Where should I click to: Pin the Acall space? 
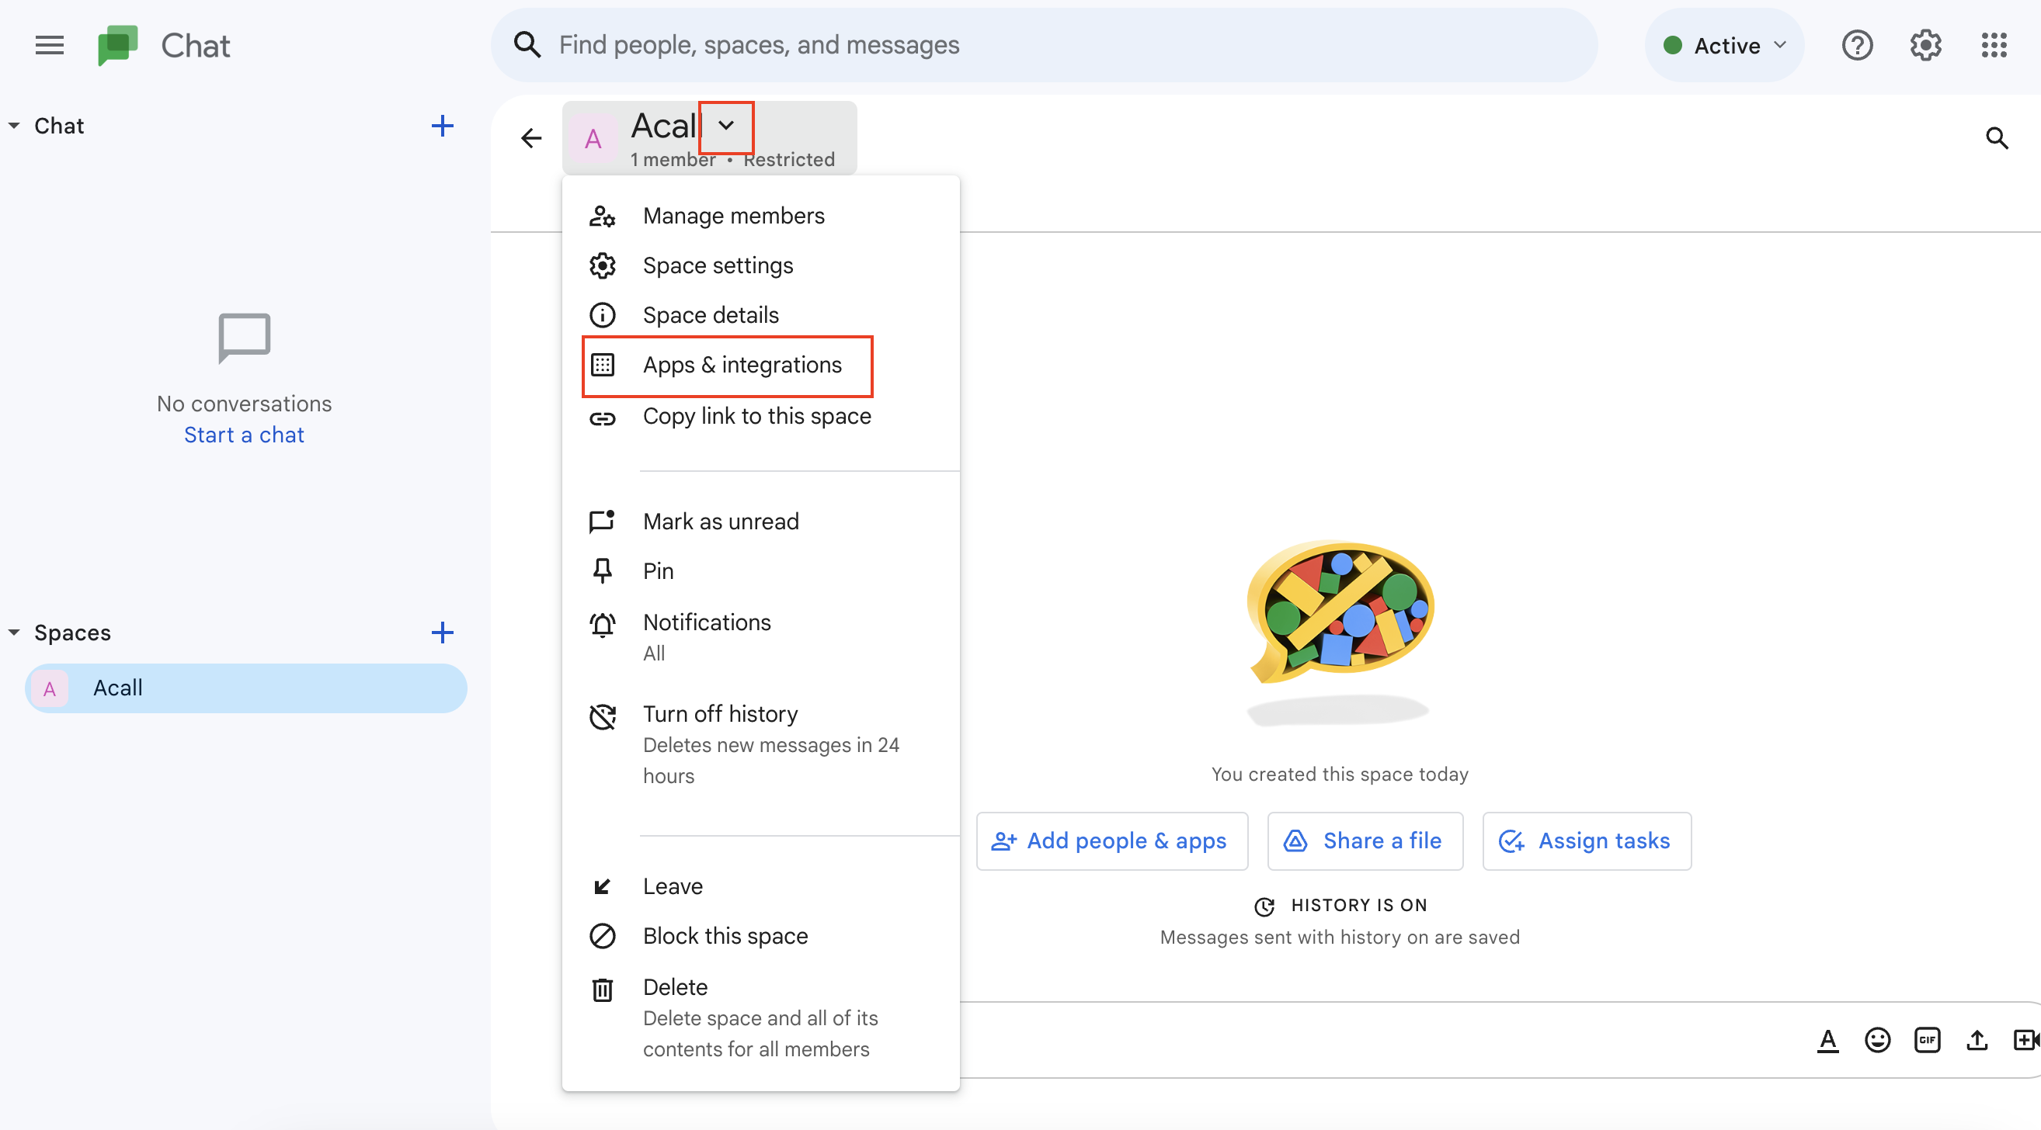click(658, 571)
